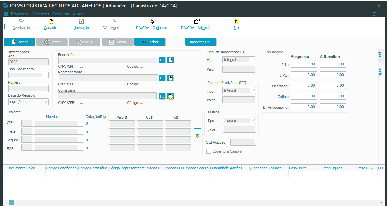Screen dimensions: 387x206
Task: Click Quantidade Volumes column header
Action: pos(268,168)
